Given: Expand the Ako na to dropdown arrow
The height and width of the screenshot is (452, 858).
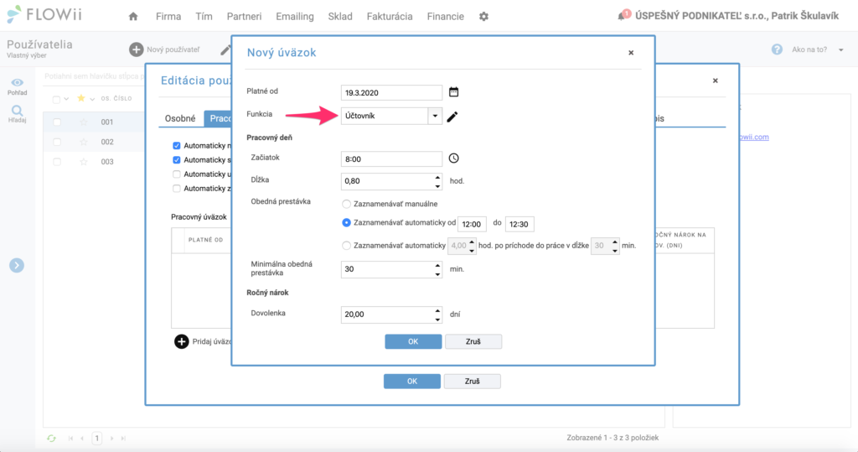Looking at the screenshot, I should (841, 49).
